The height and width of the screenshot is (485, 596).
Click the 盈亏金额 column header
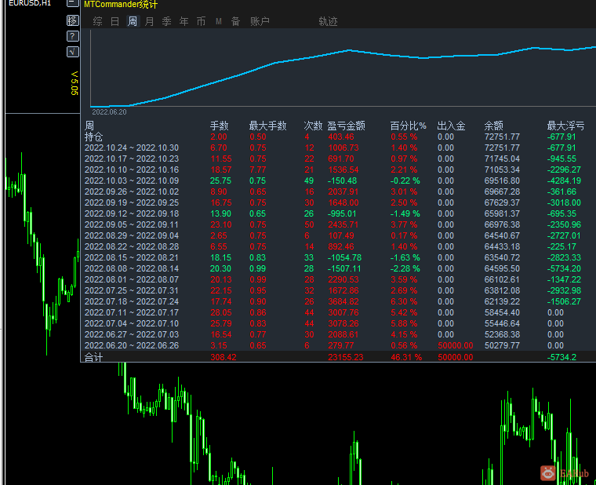click(x=347, y=126)
